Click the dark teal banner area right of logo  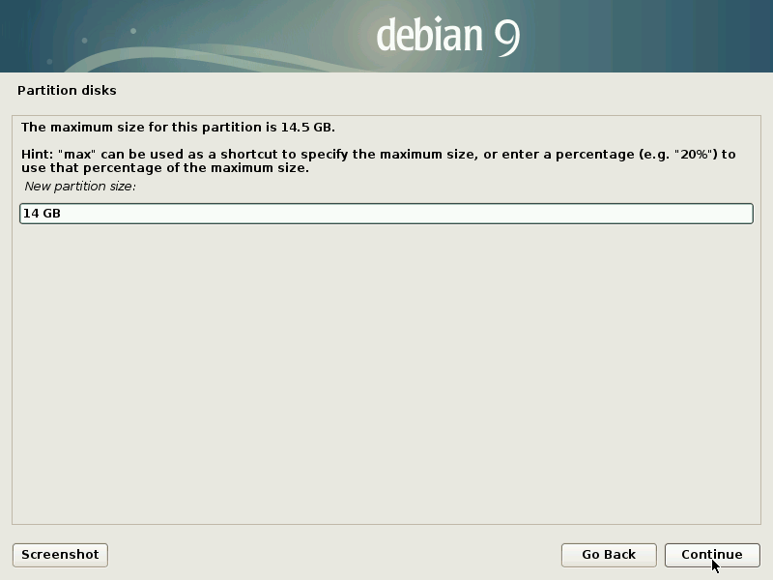click(x=657, y=36)
